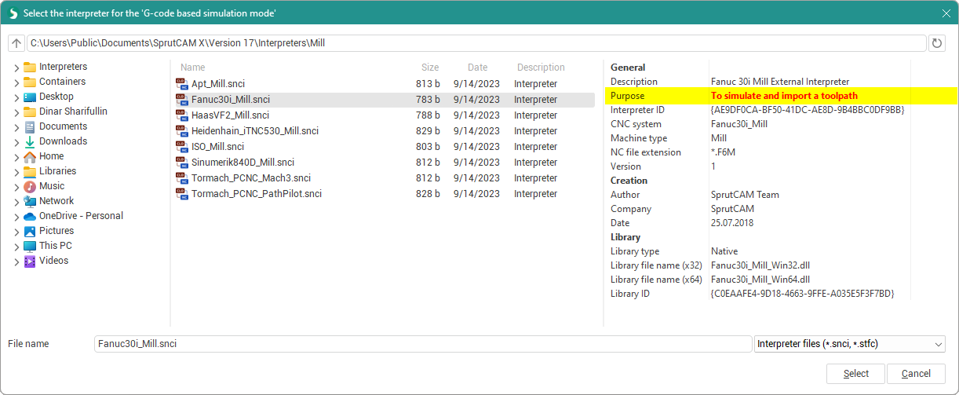Viewport: 959px width, 395px height.
Task: Click the refresh folder icon
Action: pos(936,43)
